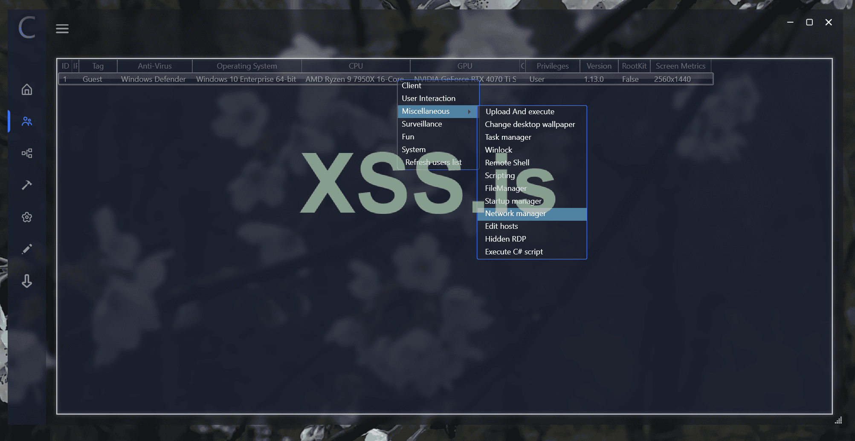Viewport: 855px width, 441px height.
Task: Expand the Miscellaneous submenu
Action: [x=438, y=111]
